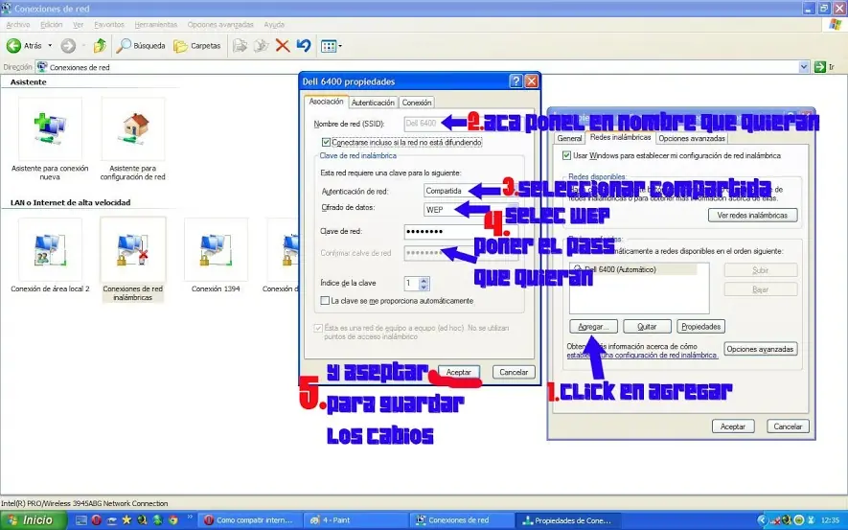
Task: Click the greyed Move To toolbar icon
Action: tap(240, 46)
